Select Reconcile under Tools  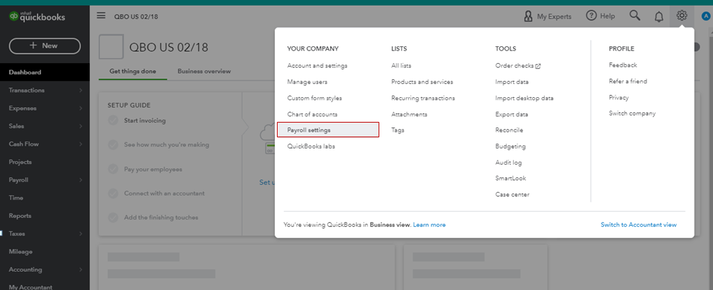point(509,130)
